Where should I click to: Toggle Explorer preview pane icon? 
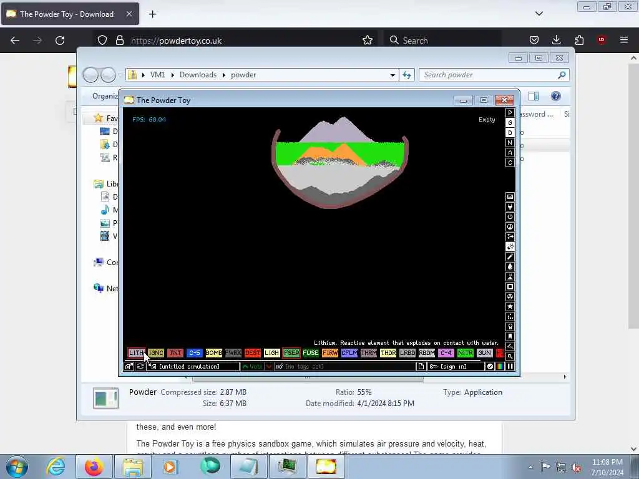(x=534, y=96)
